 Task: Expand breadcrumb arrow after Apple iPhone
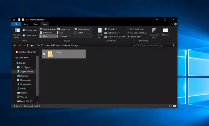coord(61,45)
